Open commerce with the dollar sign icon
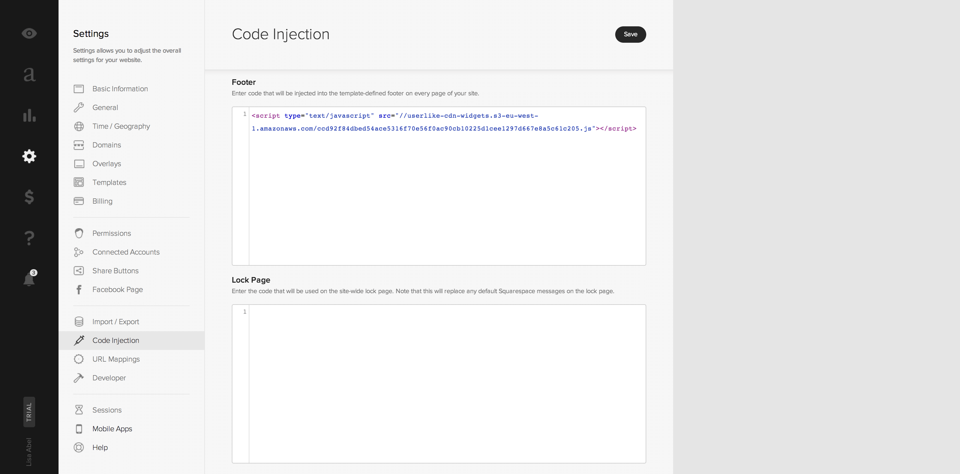The height and width of the screenshot is (474, 960). [29, 197]
